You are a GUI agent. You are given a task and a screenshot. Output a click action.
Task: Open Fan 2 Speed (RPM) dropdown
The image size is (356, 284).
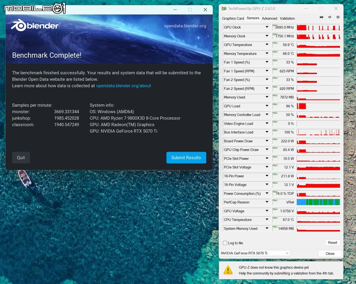point(267,89)
